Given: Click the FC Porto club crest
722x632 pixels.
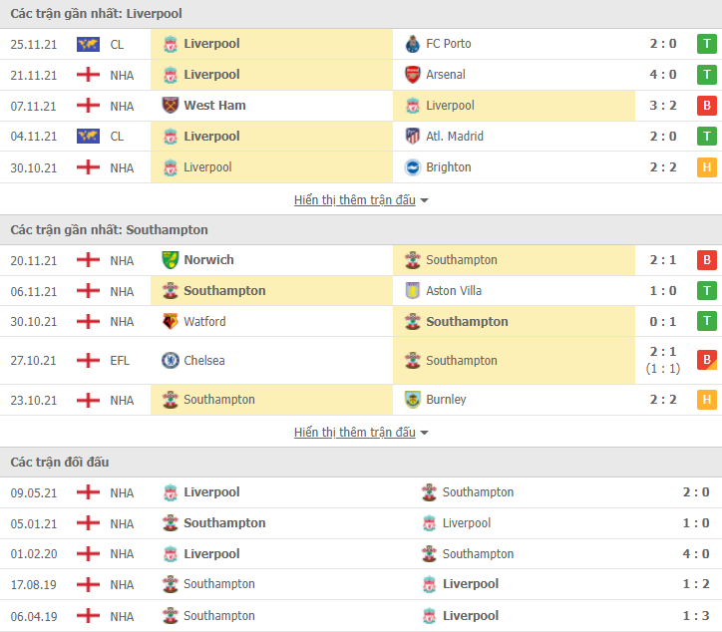Looking at the screenshot, I should tap(412, 44).
